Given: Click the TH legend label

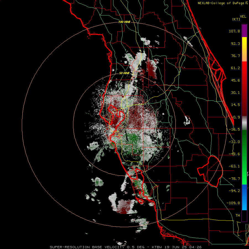Looking at the screenshot, I should [x=238, y=215].
